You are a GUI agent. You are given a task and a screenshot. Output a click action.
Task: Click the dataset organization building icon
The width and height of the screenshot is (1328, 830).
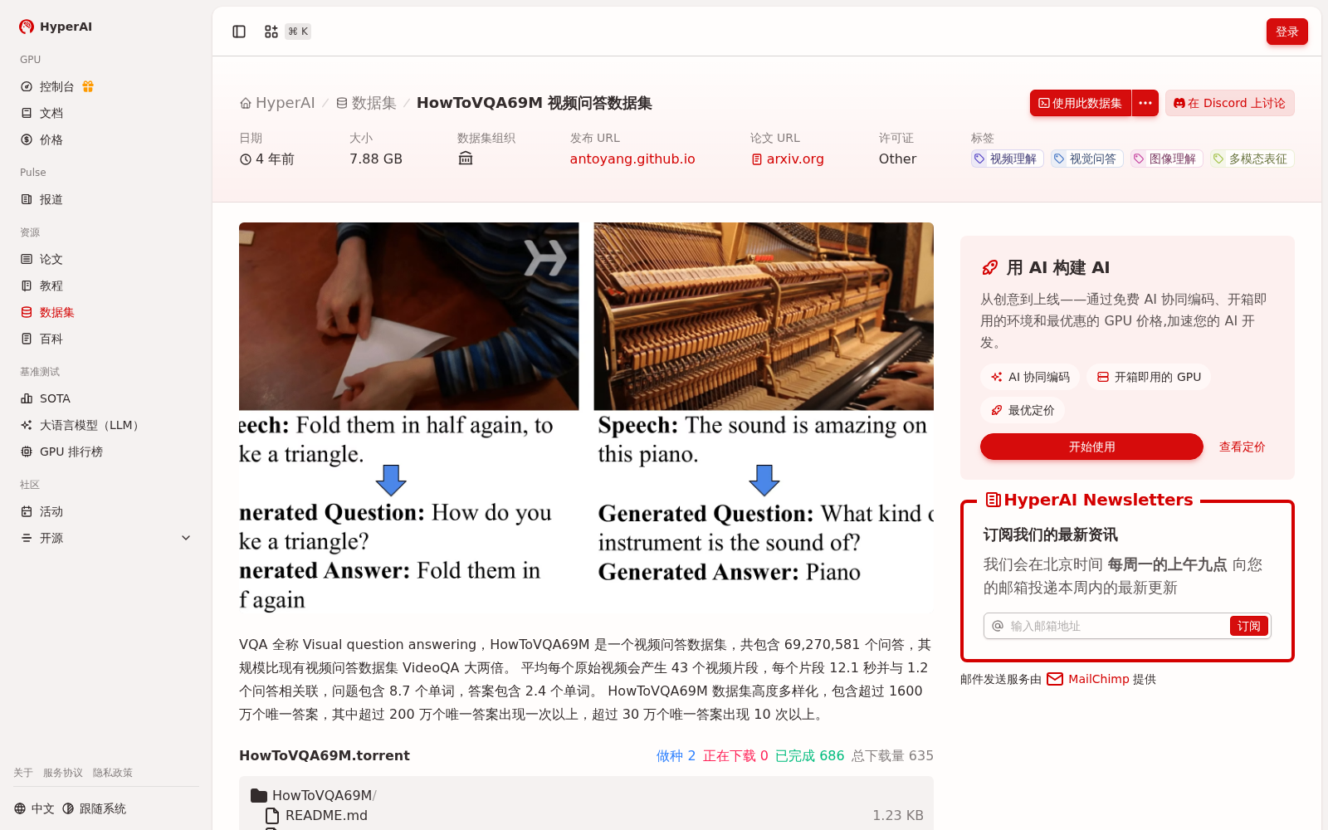(x=466, y=159)
